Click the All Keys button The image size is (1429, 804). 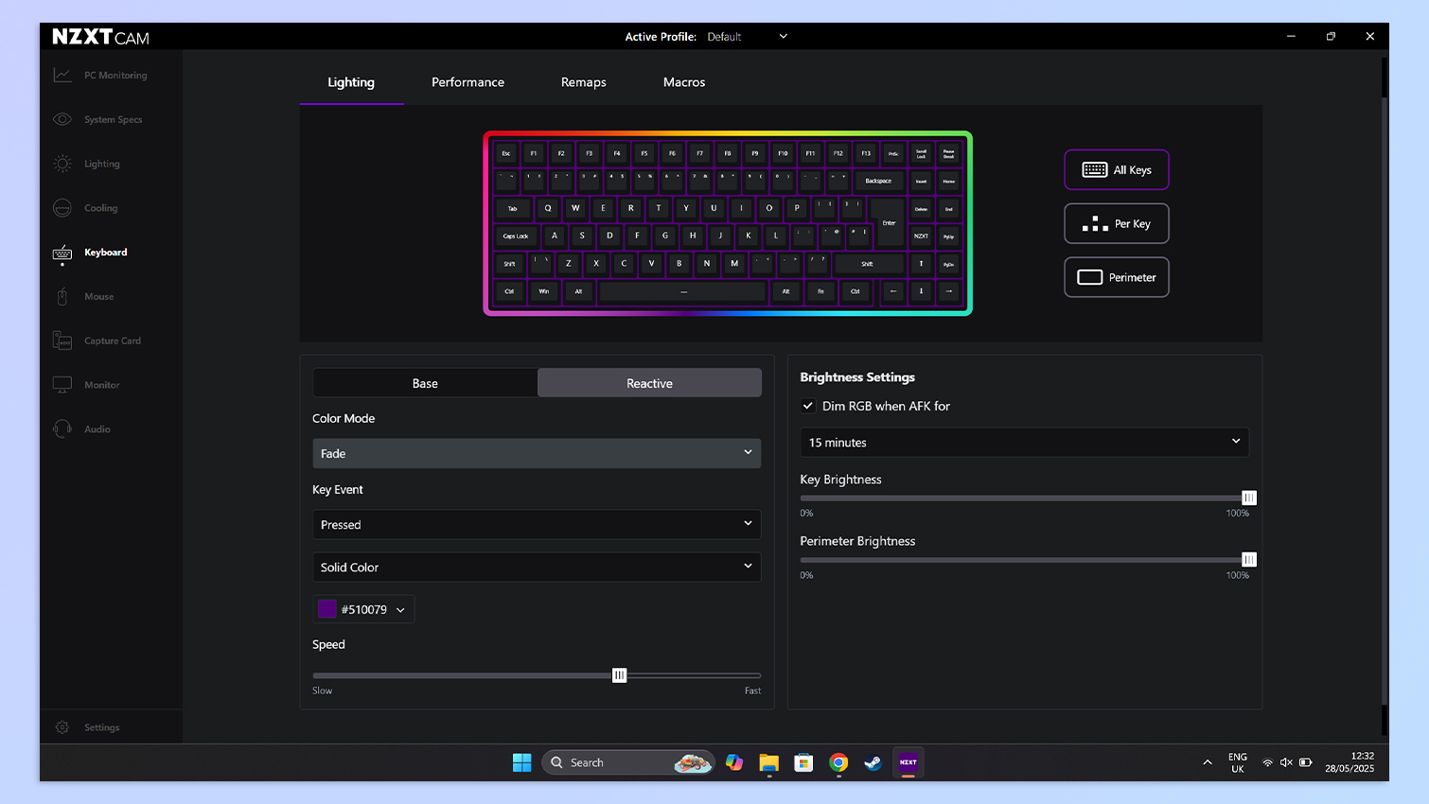(x=1116, y=170)
